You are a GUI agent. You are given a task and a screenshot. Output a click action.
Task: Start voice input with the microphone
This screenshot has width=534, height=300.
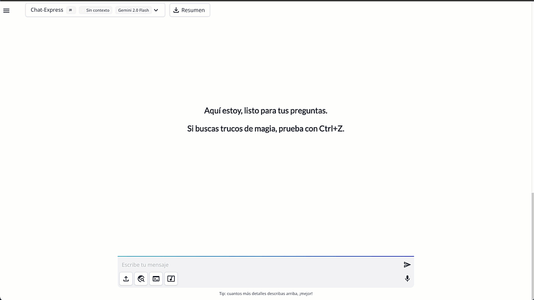tap(407, 278)
